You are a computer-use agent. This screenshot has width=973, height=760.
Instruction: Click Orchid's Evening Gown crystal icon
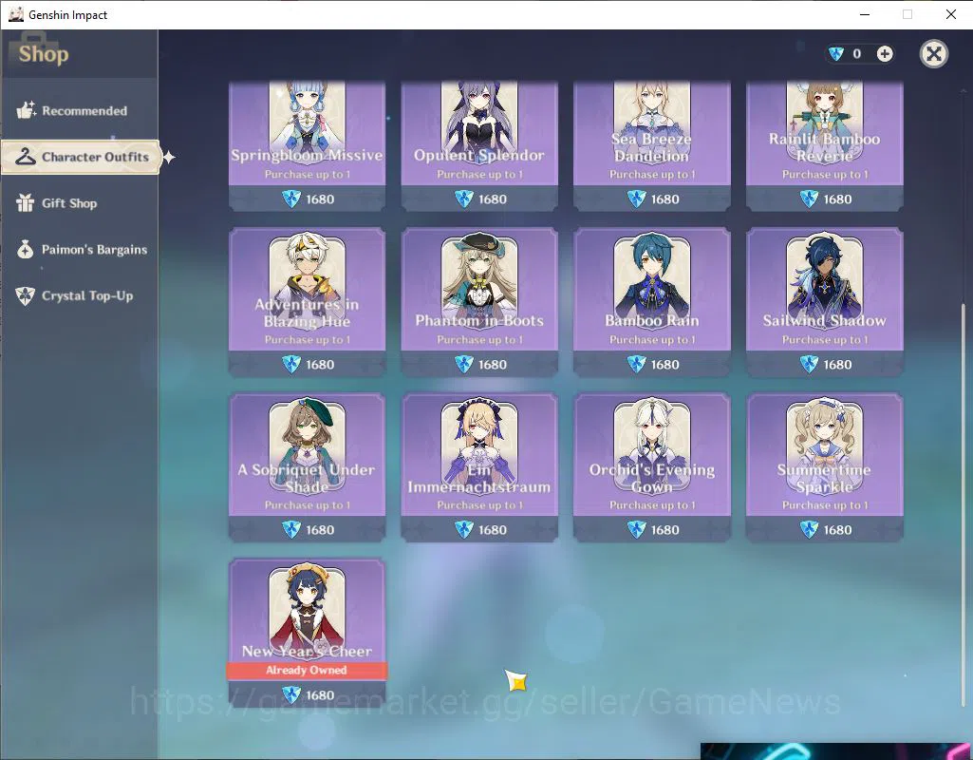(637, 530)
